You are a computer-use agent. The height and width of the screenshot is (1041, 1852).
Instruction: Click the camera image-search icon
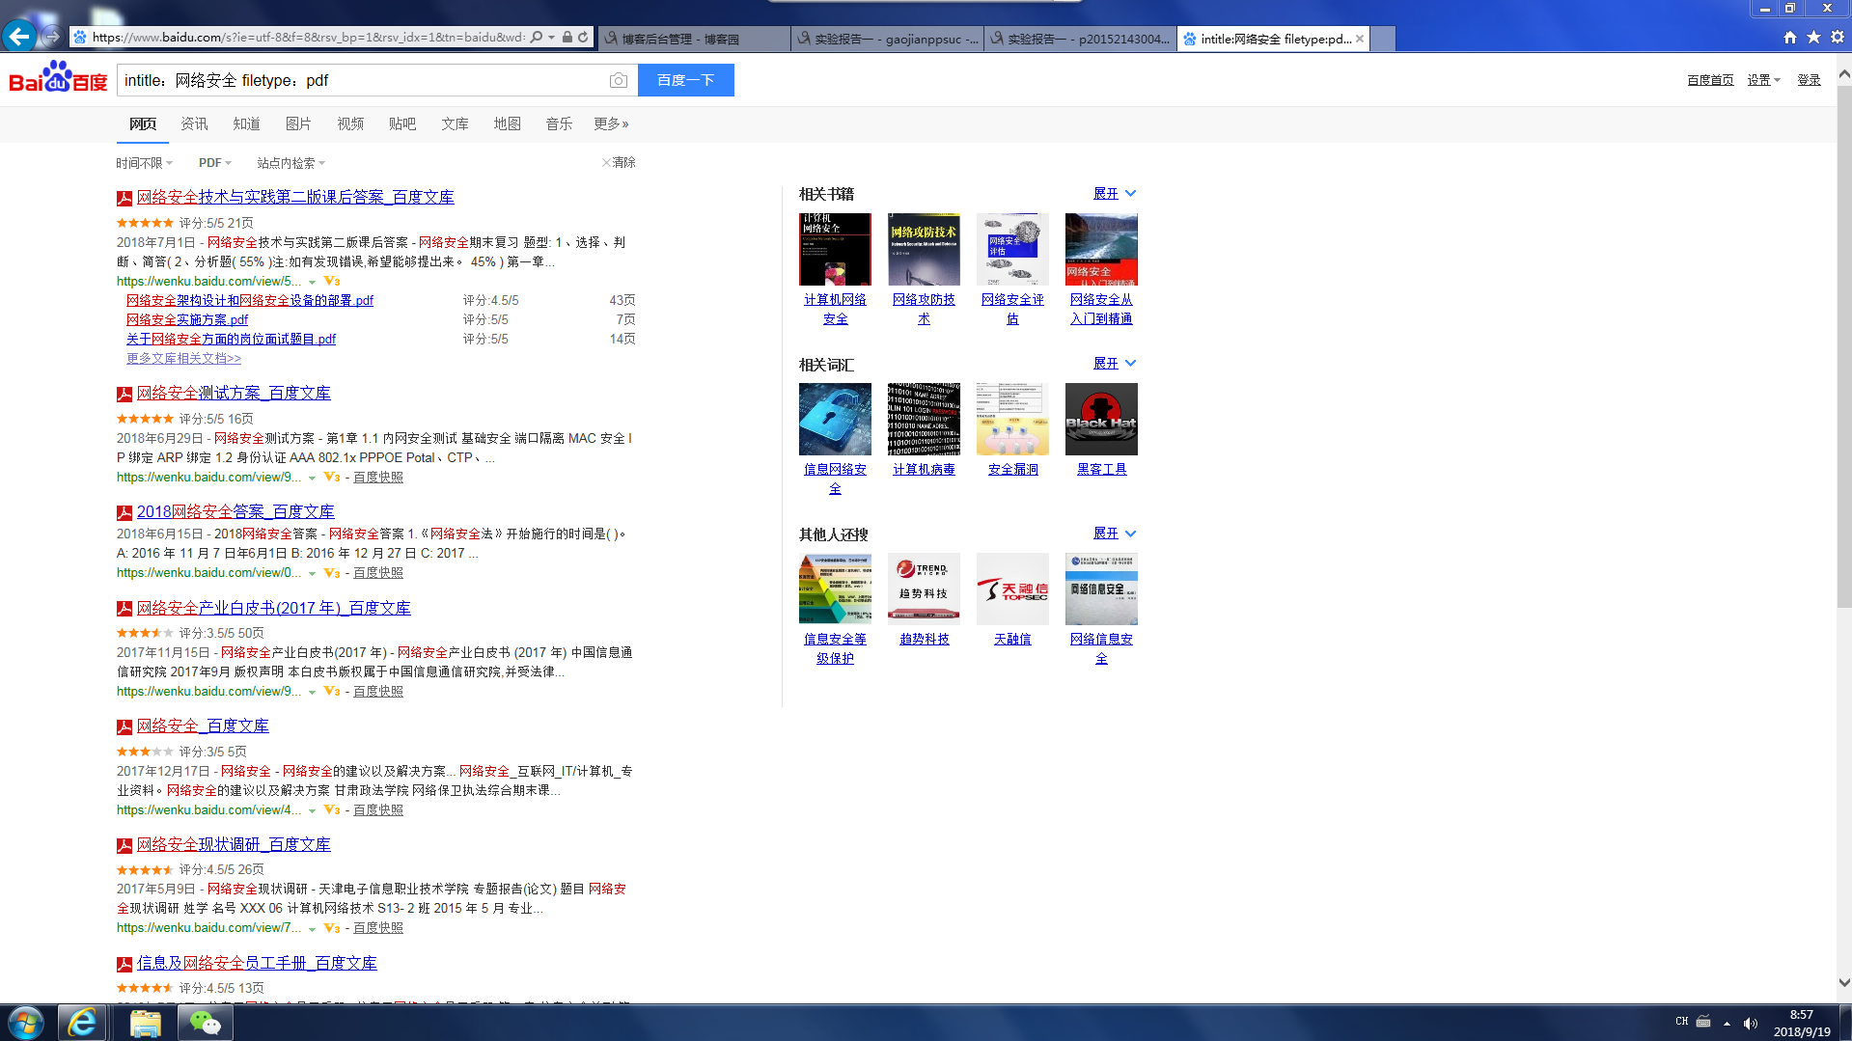tap(619, 80)
